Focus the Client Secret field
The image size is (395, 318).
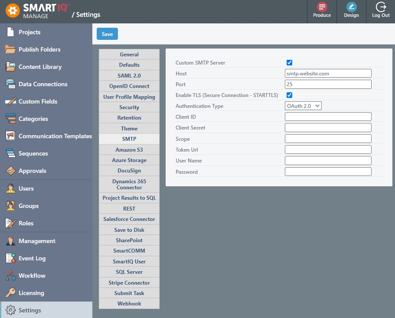(x=328, y=127)
